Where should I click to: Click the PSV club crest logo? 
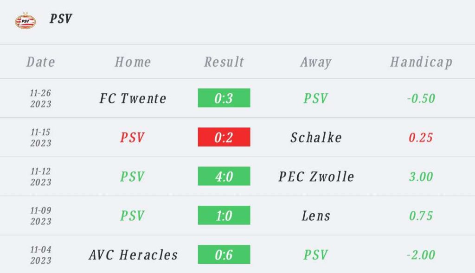click(26, 20)
